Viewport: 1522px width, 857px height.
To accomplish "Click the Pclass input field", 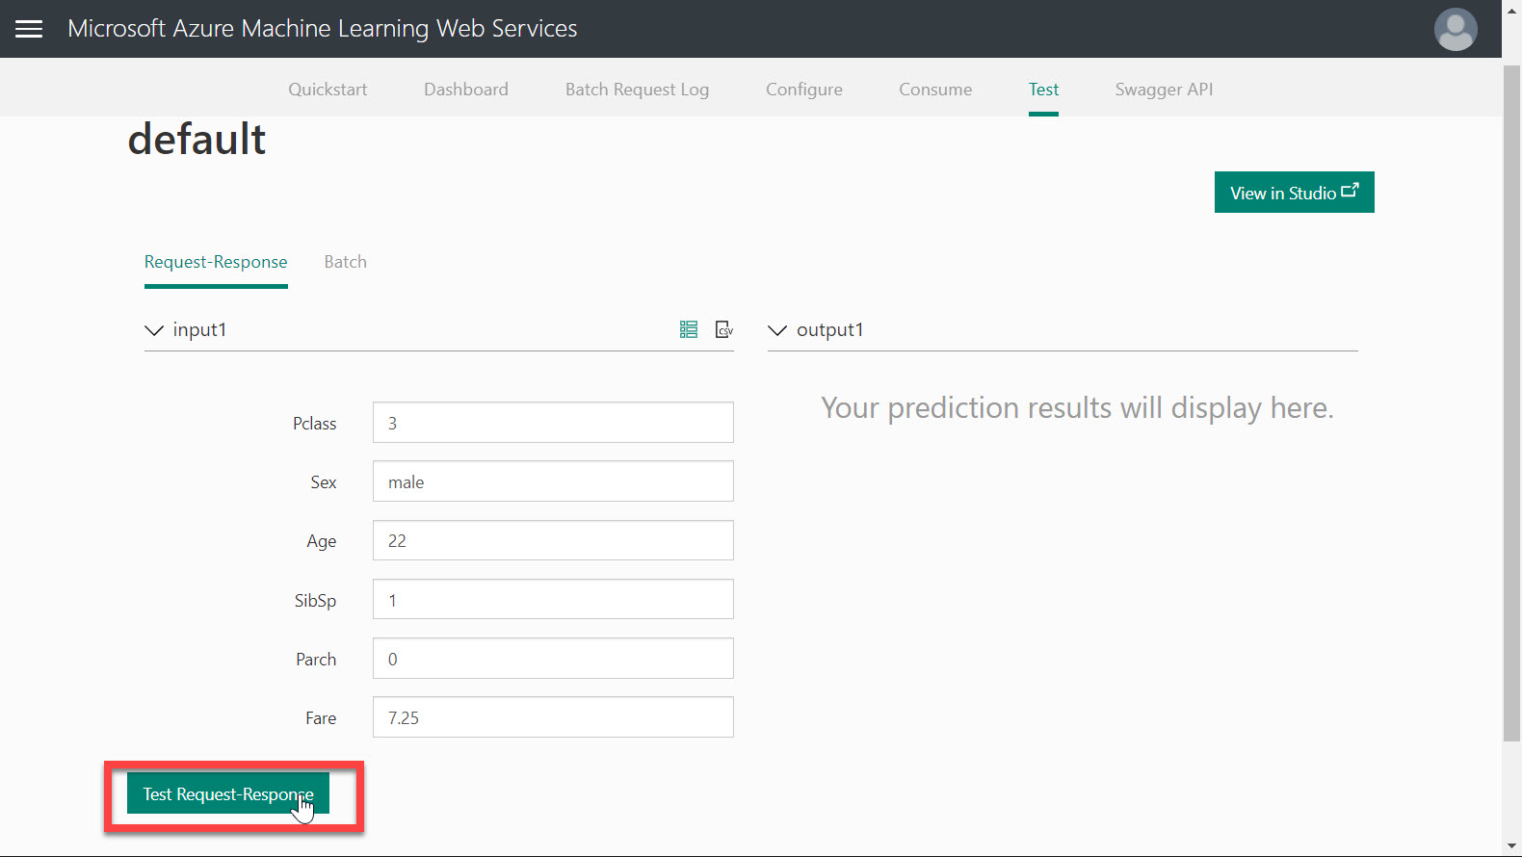I will point(553,423).
